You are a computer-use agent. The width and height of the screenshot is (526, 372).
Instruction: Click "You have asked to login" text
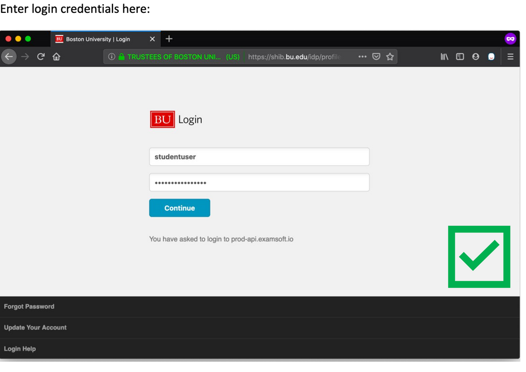pos(221,239)
